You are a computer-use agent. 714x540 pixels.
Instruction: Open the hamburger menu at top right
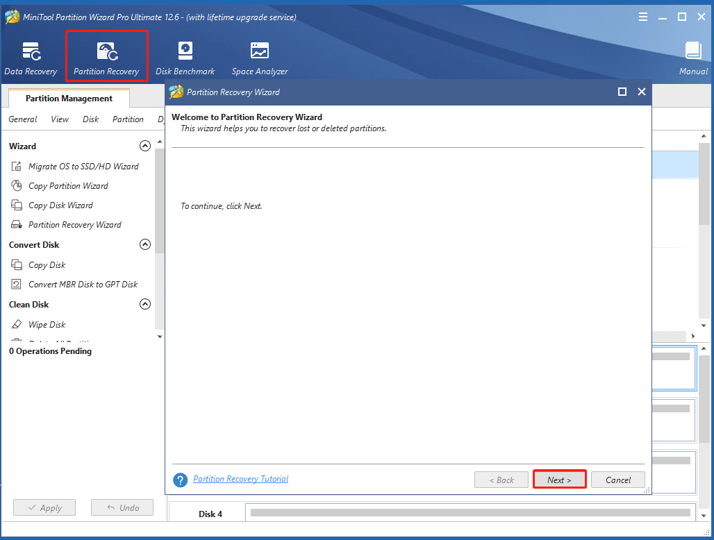643,16
